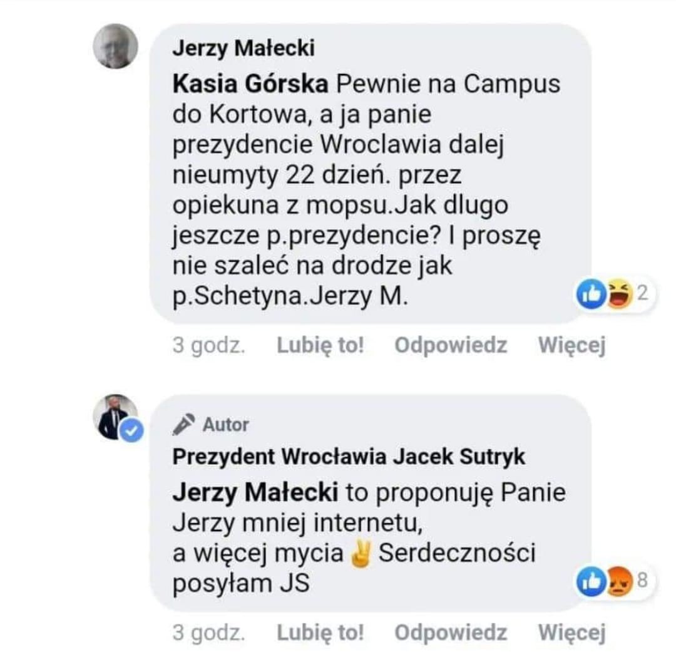The height and width of the screenshot is (664, 676).
Task: Click the like reaction icon on Sutryk's reply
Action: pos(591,581)
